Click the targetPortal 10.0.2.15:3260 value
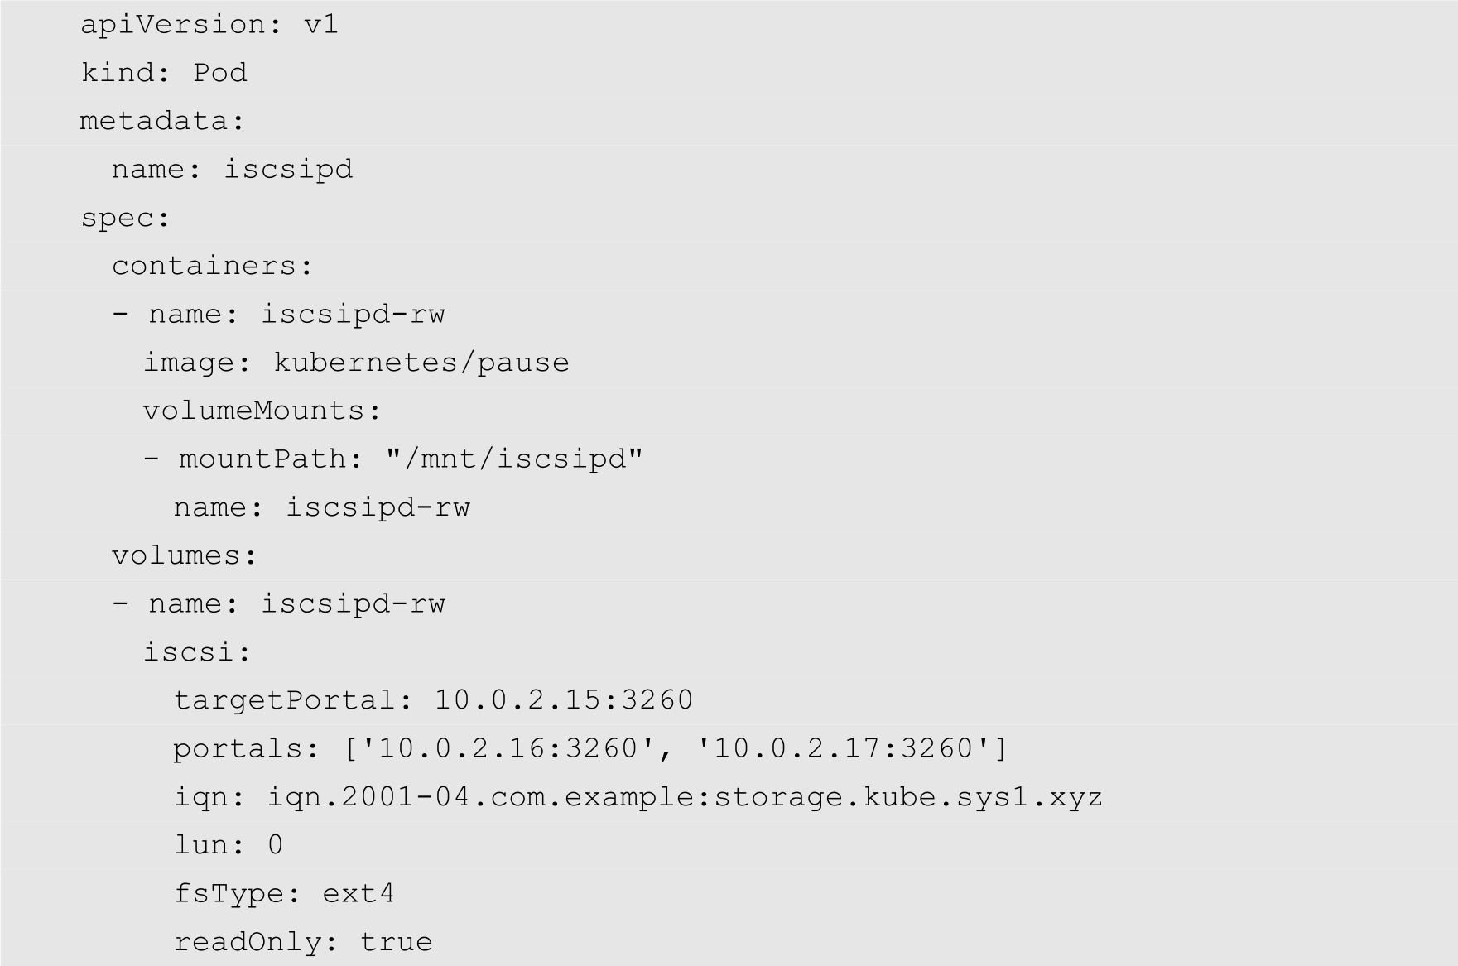 click(563, 700)
